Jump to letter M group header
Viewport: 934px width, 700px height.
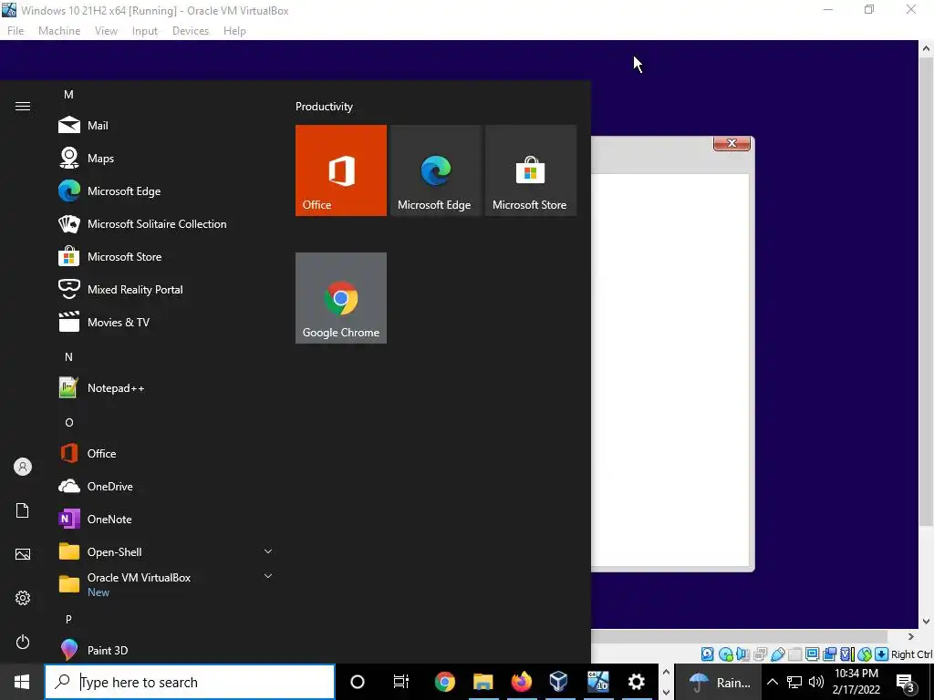[68, 95]
